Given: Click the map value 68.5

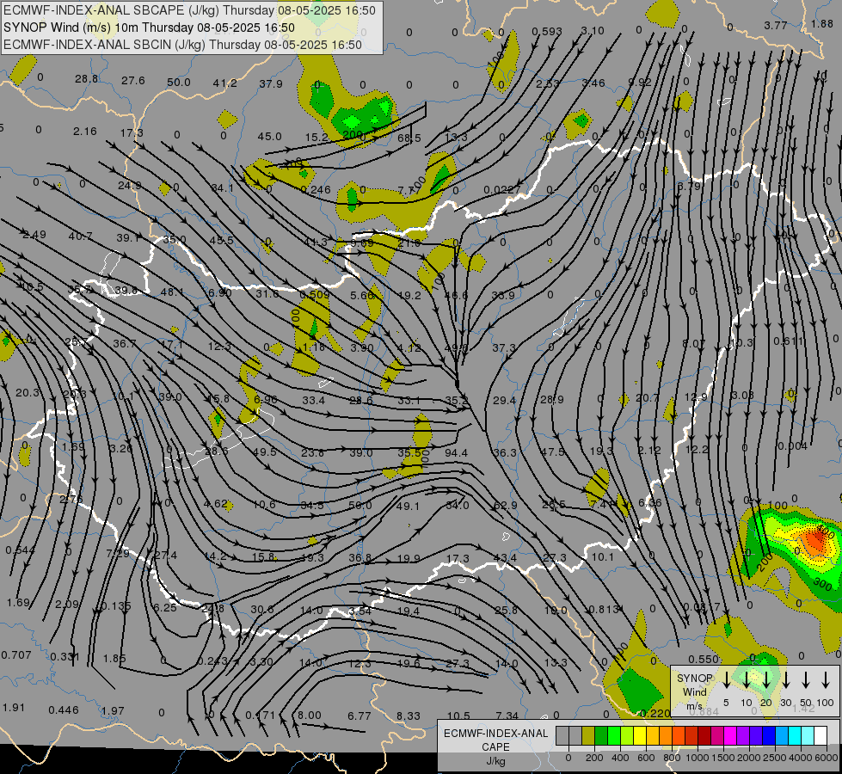Looking at the screenshot, I should coord(409,138).
